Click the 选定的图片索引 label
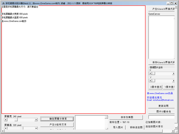Image resolution: width=179 pixels, height=134 pixels. click(154, 127)
